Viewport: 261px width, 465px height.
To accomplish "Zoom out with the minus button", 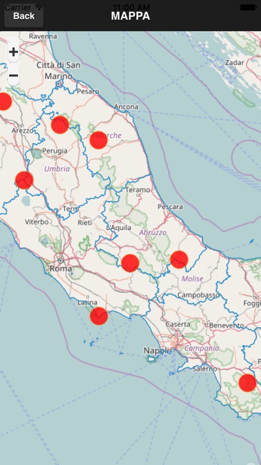I will click(x=14, y=75).
